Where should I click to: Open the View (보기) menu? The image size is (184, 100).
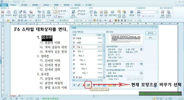point(24,5)
